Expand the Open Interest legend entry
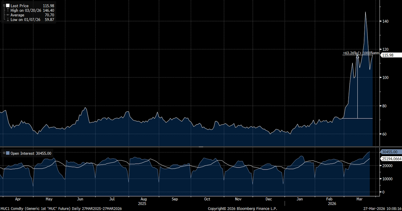Screen dimensions: 402x211 pyautogui.click(x=4, y=153)
